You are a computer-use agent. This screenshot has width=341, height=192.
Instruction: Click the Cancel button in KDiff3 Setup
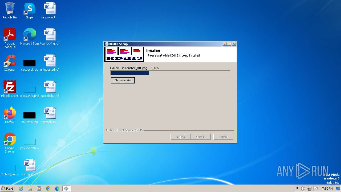[x=223, y=137]
